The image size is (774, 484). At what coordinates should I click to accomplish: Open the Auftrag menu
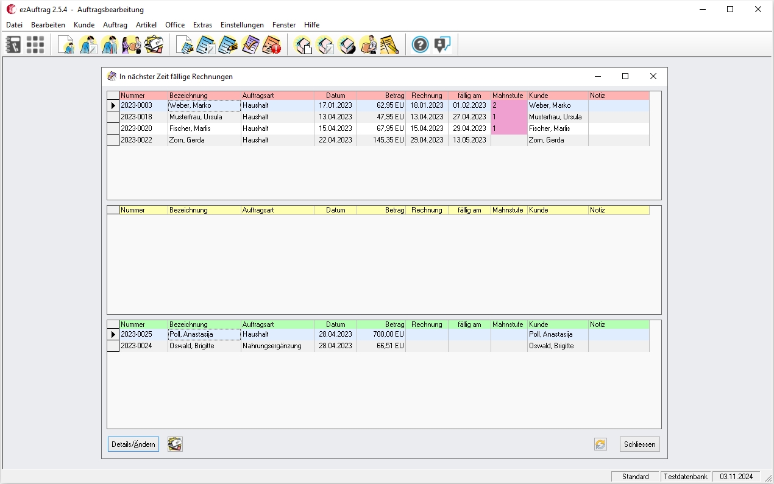[115, 25]
